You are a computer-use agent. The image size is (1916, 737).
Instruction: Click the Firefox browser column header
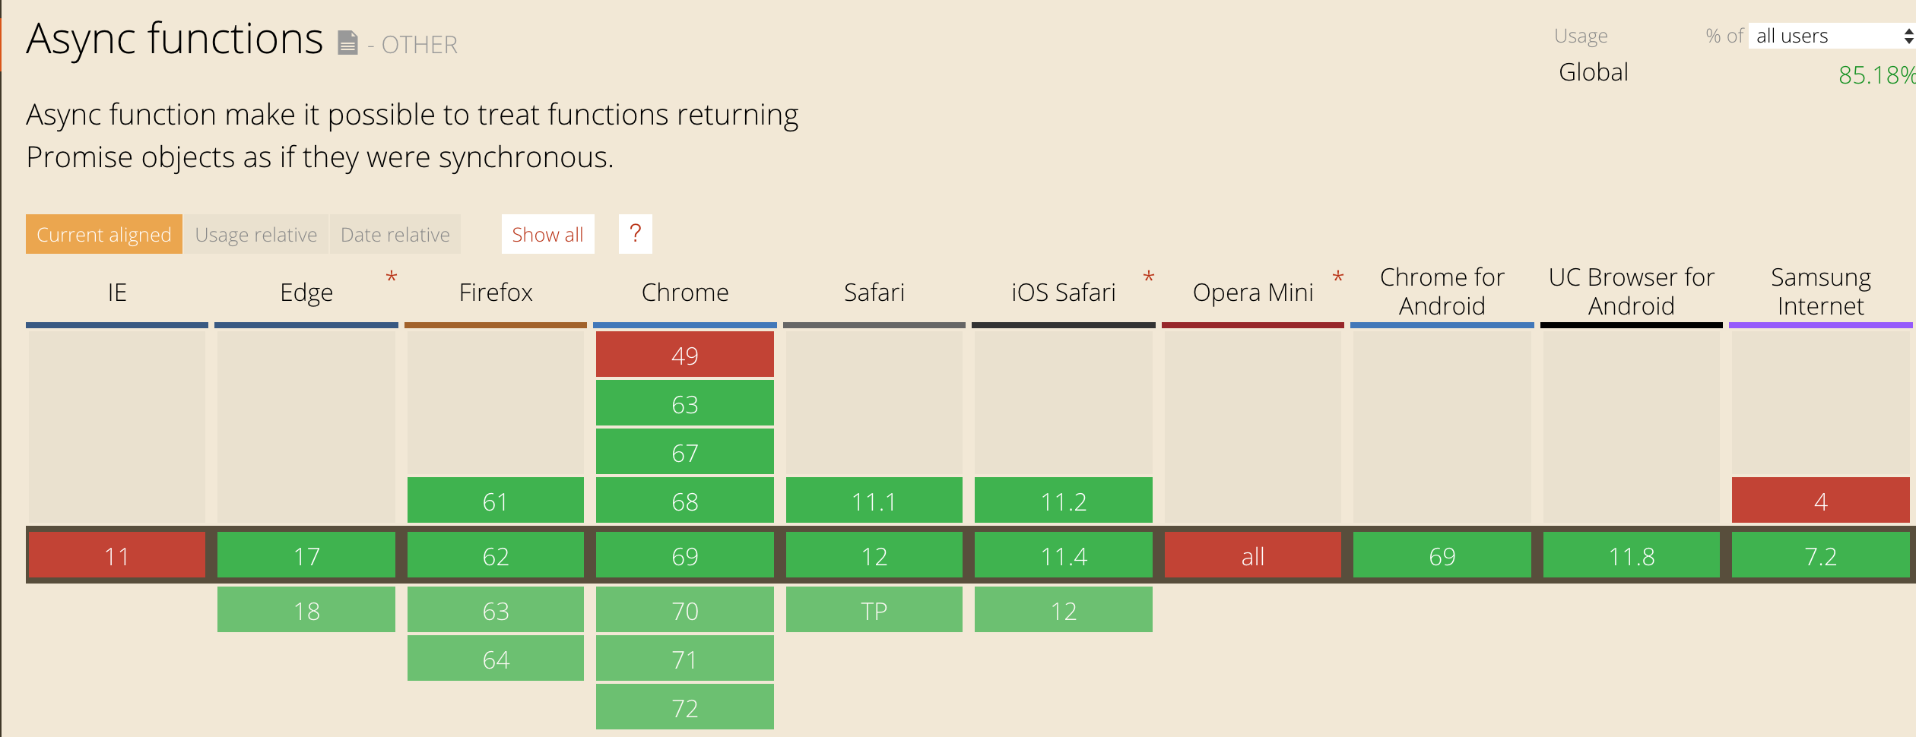point(496,293)
